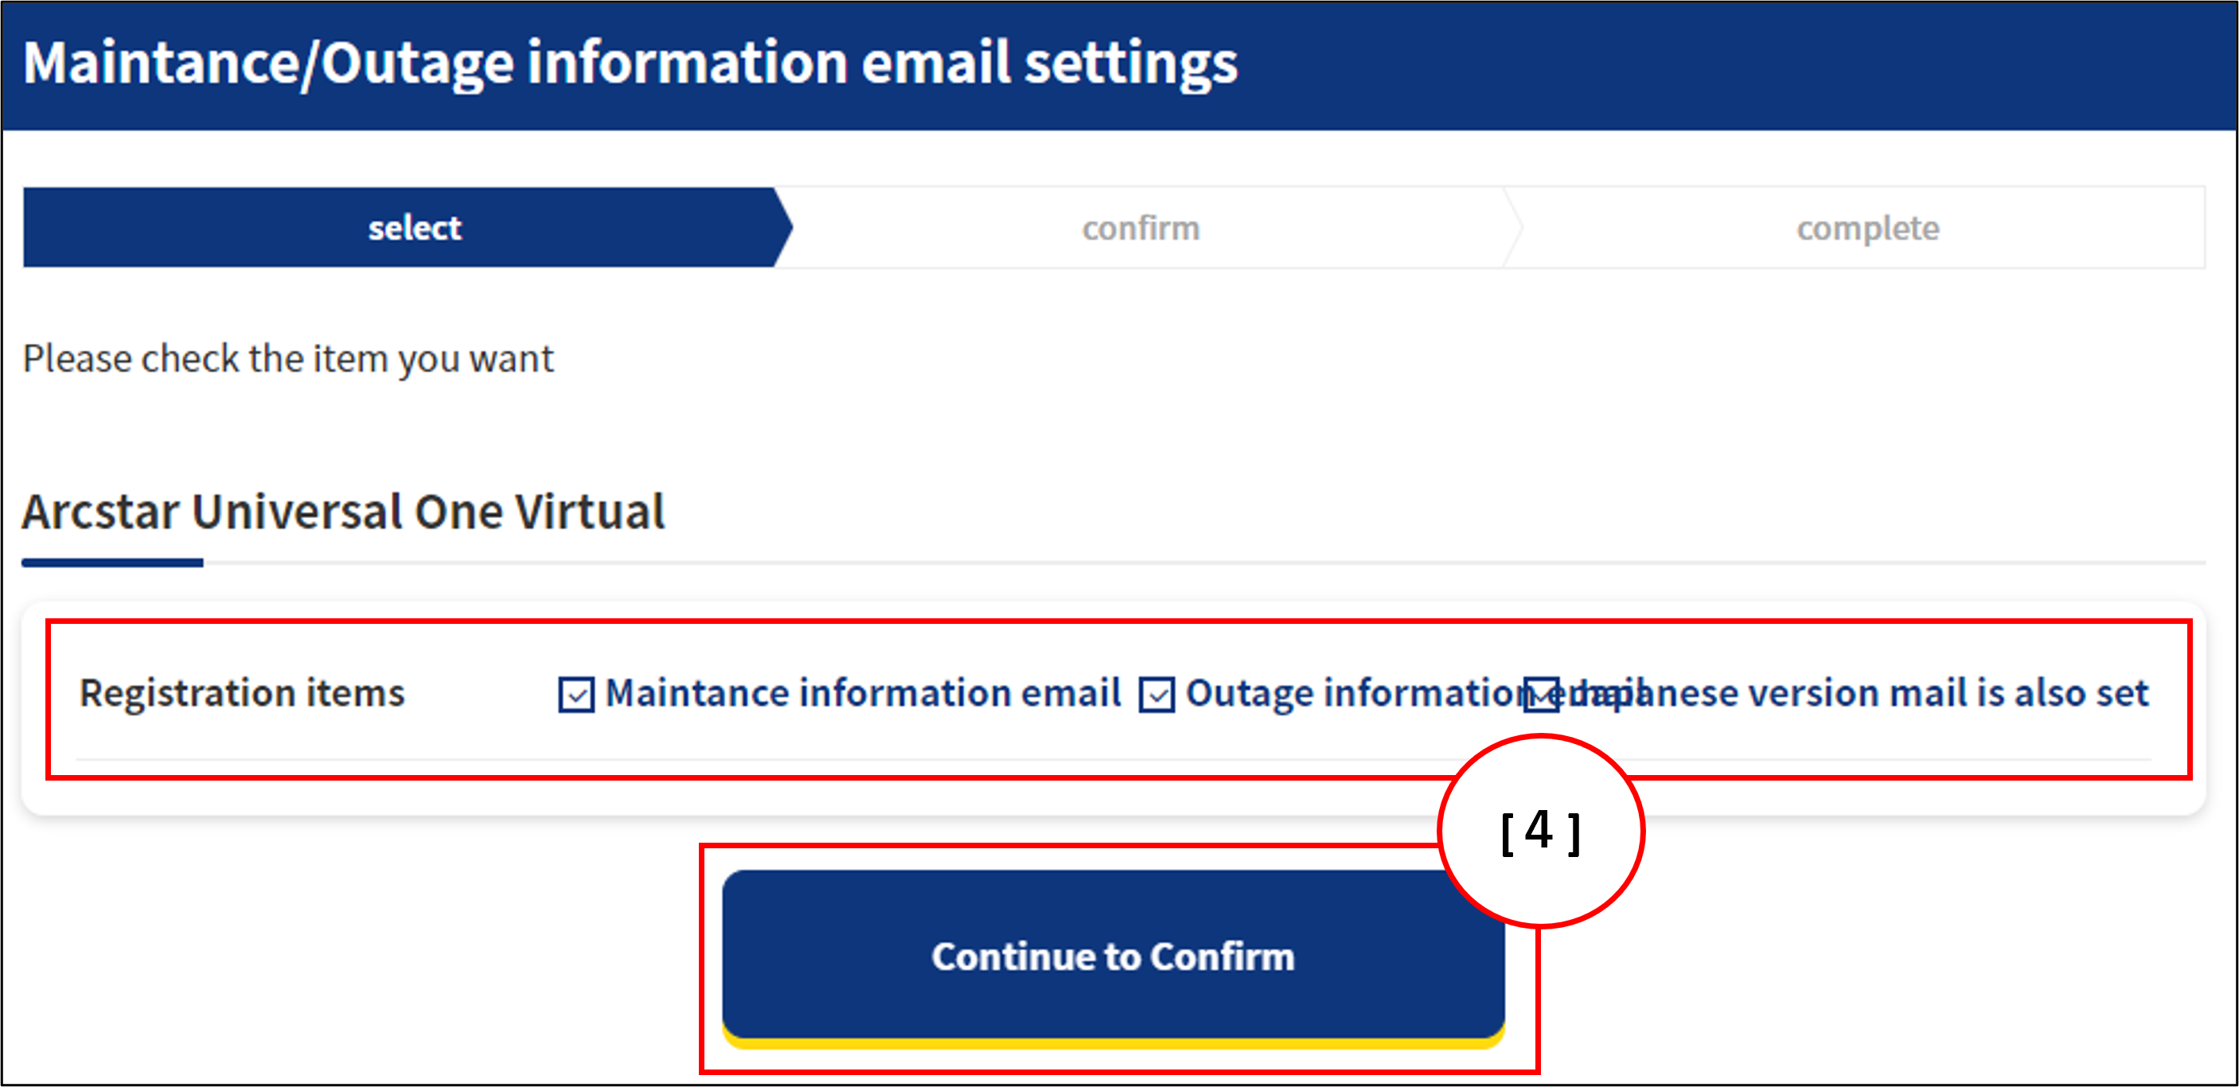Click the divider line under Registration items row
This screenshot has height=1087, width=2239.
1113,759
